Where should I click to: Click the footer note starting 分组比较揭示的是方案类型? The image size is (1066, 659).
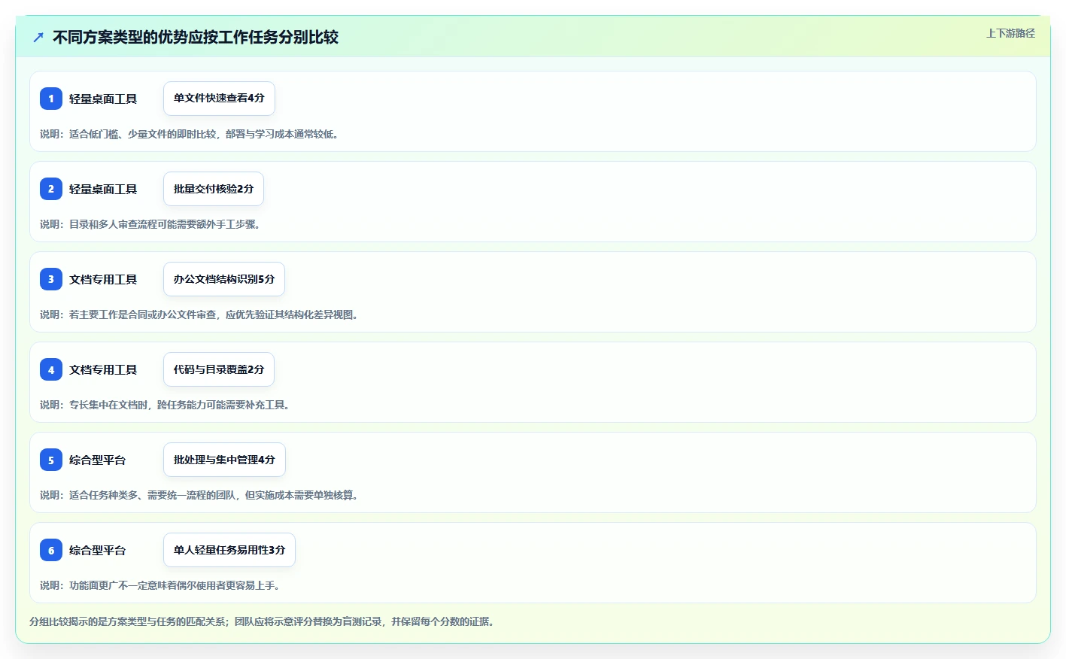264,621
